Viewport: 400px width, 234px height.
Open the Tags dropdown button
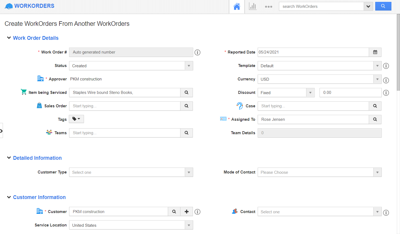[76, 119]
